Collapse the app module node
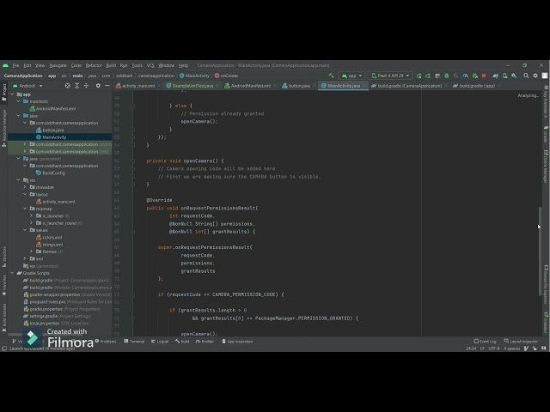The height and width of the screenshot is (412, 550). 13,94
